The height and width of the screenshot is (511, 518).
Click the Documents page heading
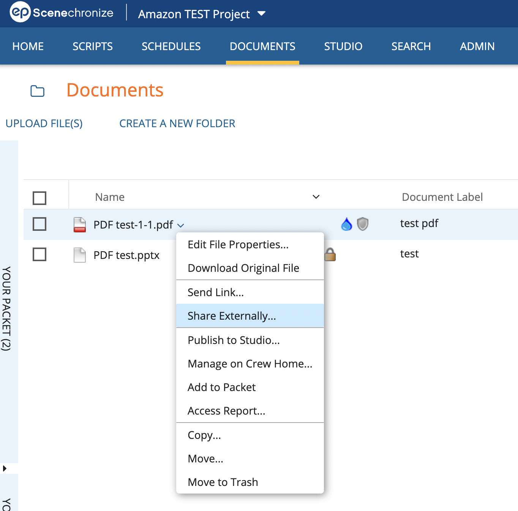pyautogui.click(x=115, y=90)
